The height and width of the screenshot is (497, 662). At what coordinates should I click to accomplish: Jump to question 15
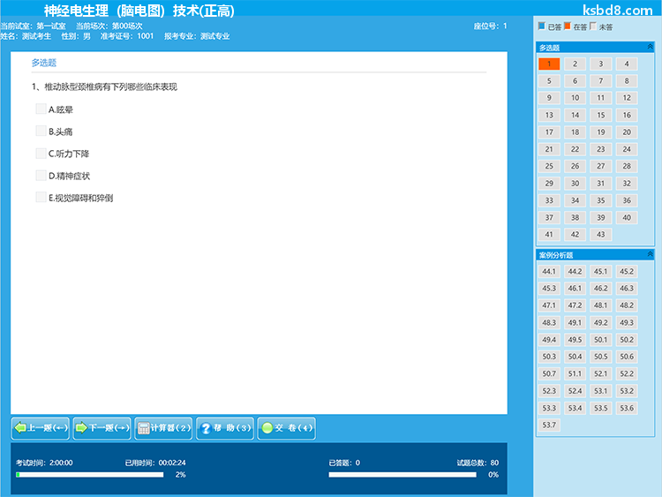(601, 116)
